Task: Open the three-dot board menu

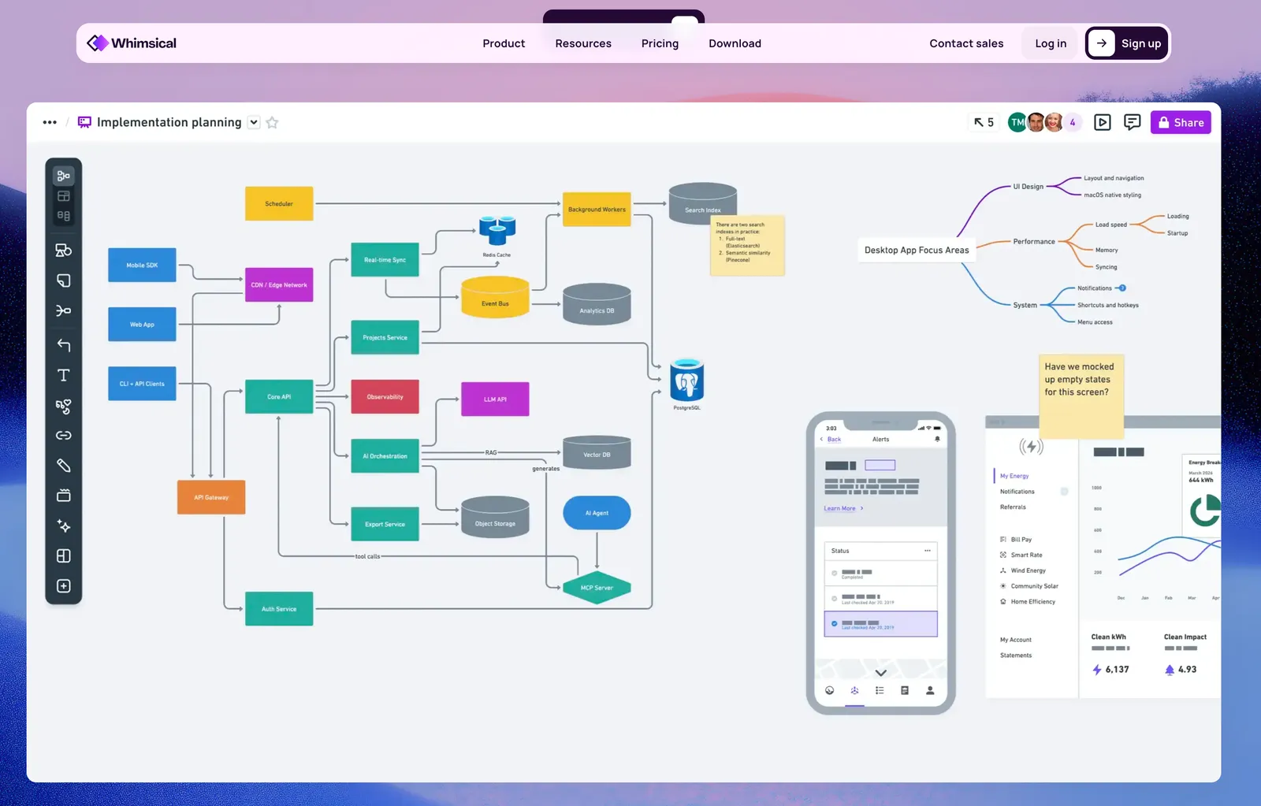Action: (50, 122)
